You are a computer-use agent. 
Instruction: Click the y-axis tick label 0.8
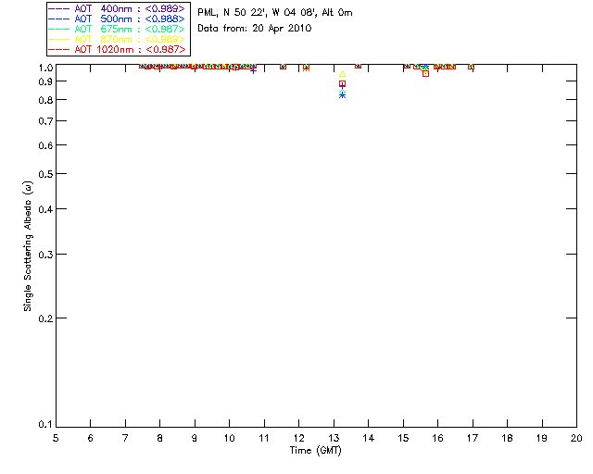[45, 100]
